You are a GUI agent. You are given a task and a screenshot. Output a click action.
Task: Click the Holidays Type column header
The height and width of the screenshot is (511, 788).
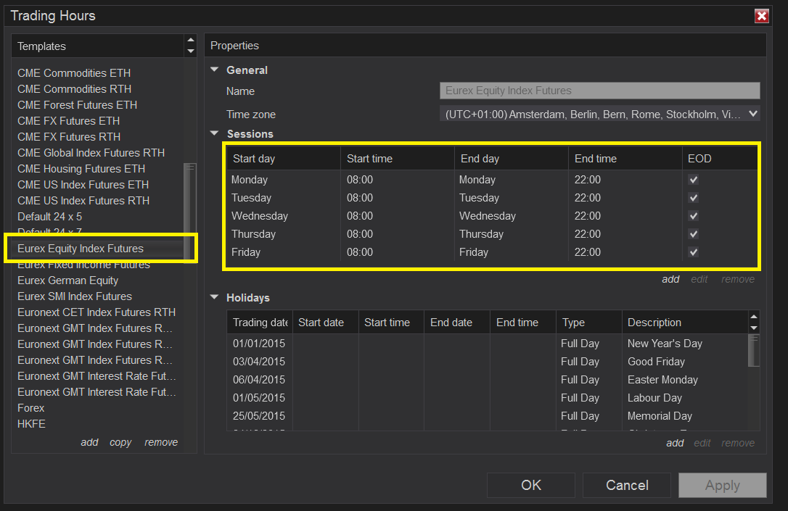coord(588,323)
